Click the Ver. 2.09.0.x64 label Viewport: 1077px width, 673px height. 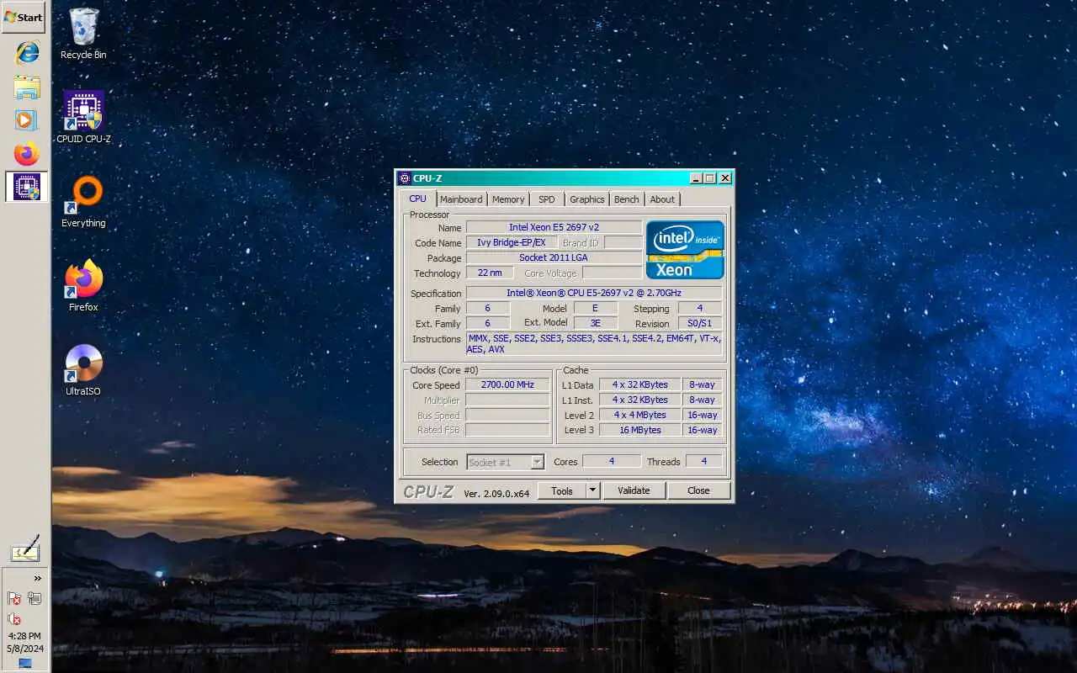point(496,493)
